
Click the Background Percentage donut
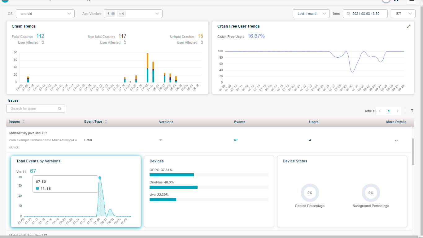[x=371, y=193]
